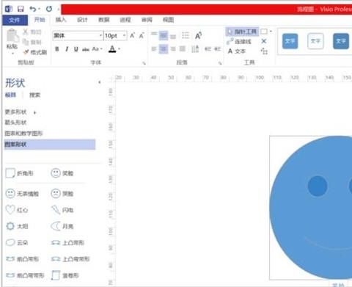Select the Smiley face (笑脸) shape stencil
352x287 pixels.
pyautogui.click(x=62, y=173)
